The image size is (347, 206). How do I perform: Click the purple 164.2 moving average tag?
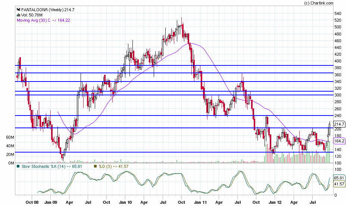pos(339,141)
